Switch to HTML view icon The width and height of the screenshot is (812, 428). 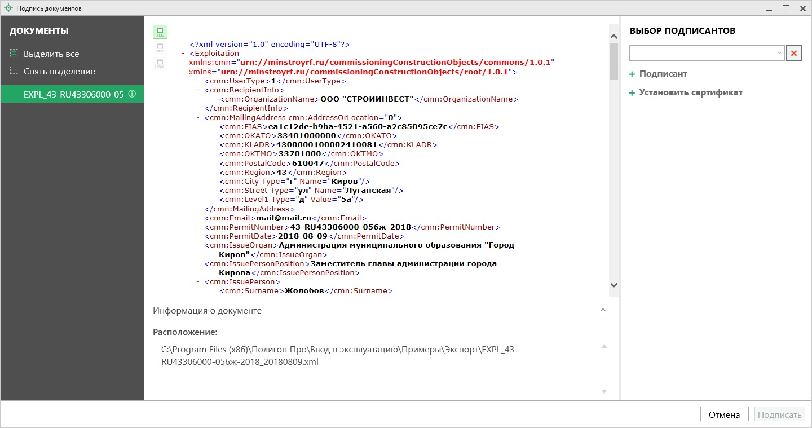[x=160, y=64]
